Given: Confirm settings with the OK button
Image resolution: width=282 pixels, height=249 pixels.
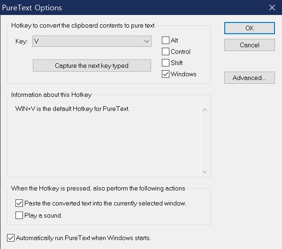Looking at the screenshot, I should [x=250, y=28].
